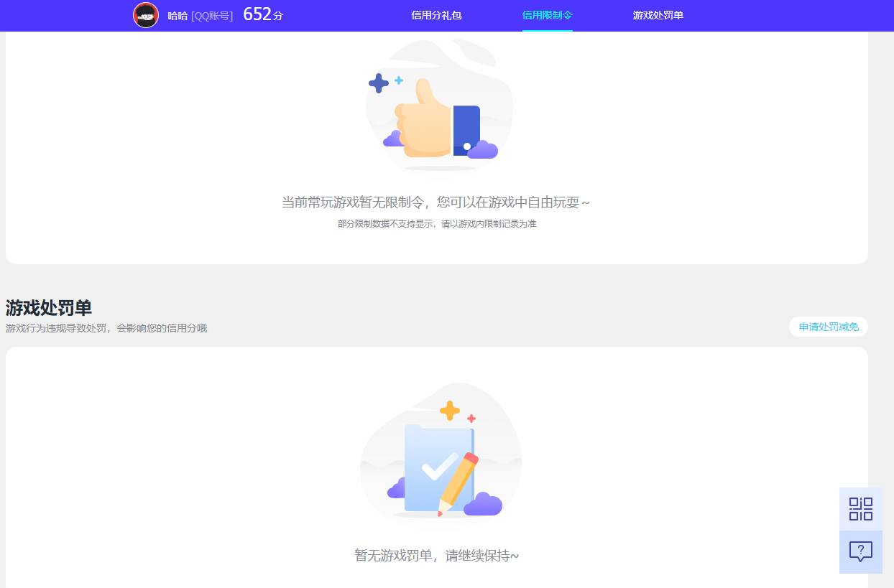
Task: Click the 游戏行为违规导致处罚 subtitle text
Action: click(x=106, y=328)
